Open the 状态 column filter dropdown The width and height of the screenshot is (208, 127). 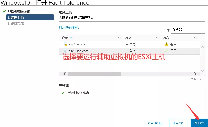(x=195, y=38)
